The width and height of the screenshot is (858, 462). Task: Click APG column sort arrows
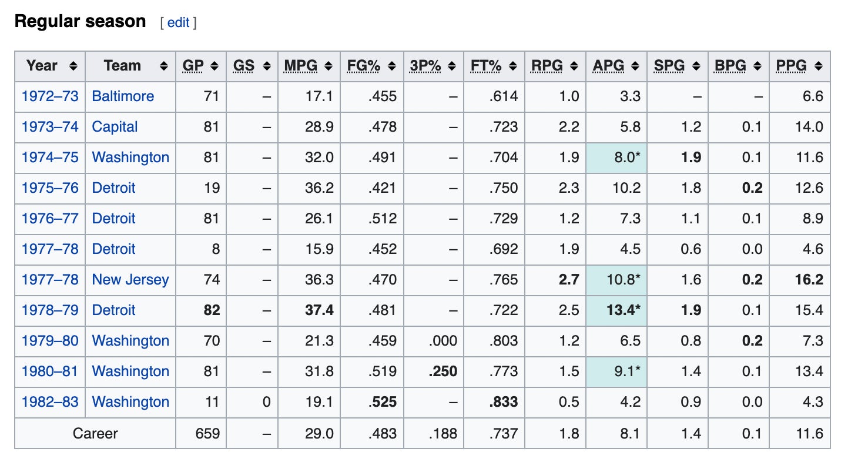pos(635,66)
